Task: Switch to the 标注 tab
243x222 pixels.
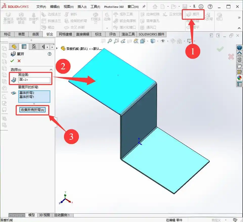Action: [98, 34]
